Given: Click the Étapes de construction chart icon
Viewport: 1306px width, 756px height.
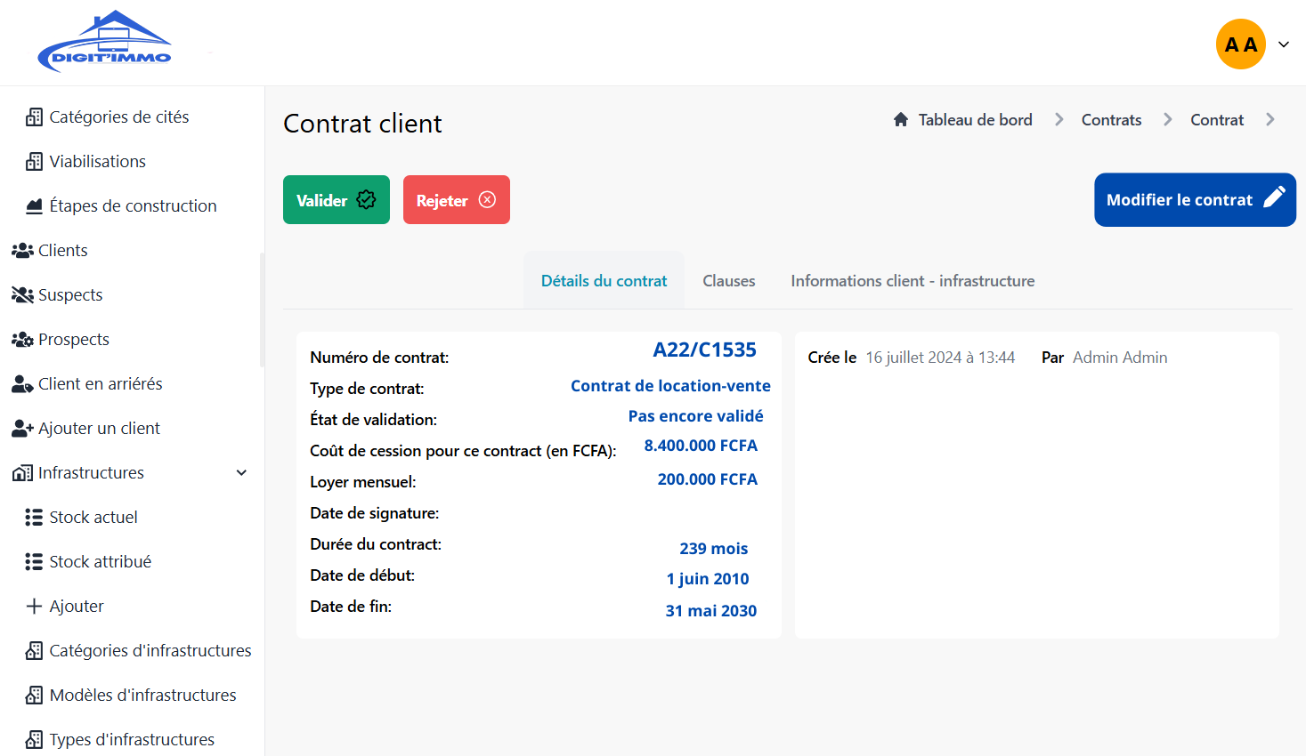Looking at the screenshot, I should click(34, 206).
